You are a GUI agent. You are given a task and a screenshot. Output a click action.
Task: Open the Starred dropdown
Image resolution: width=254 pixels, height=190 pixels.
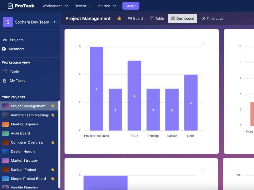coord(107,6)
